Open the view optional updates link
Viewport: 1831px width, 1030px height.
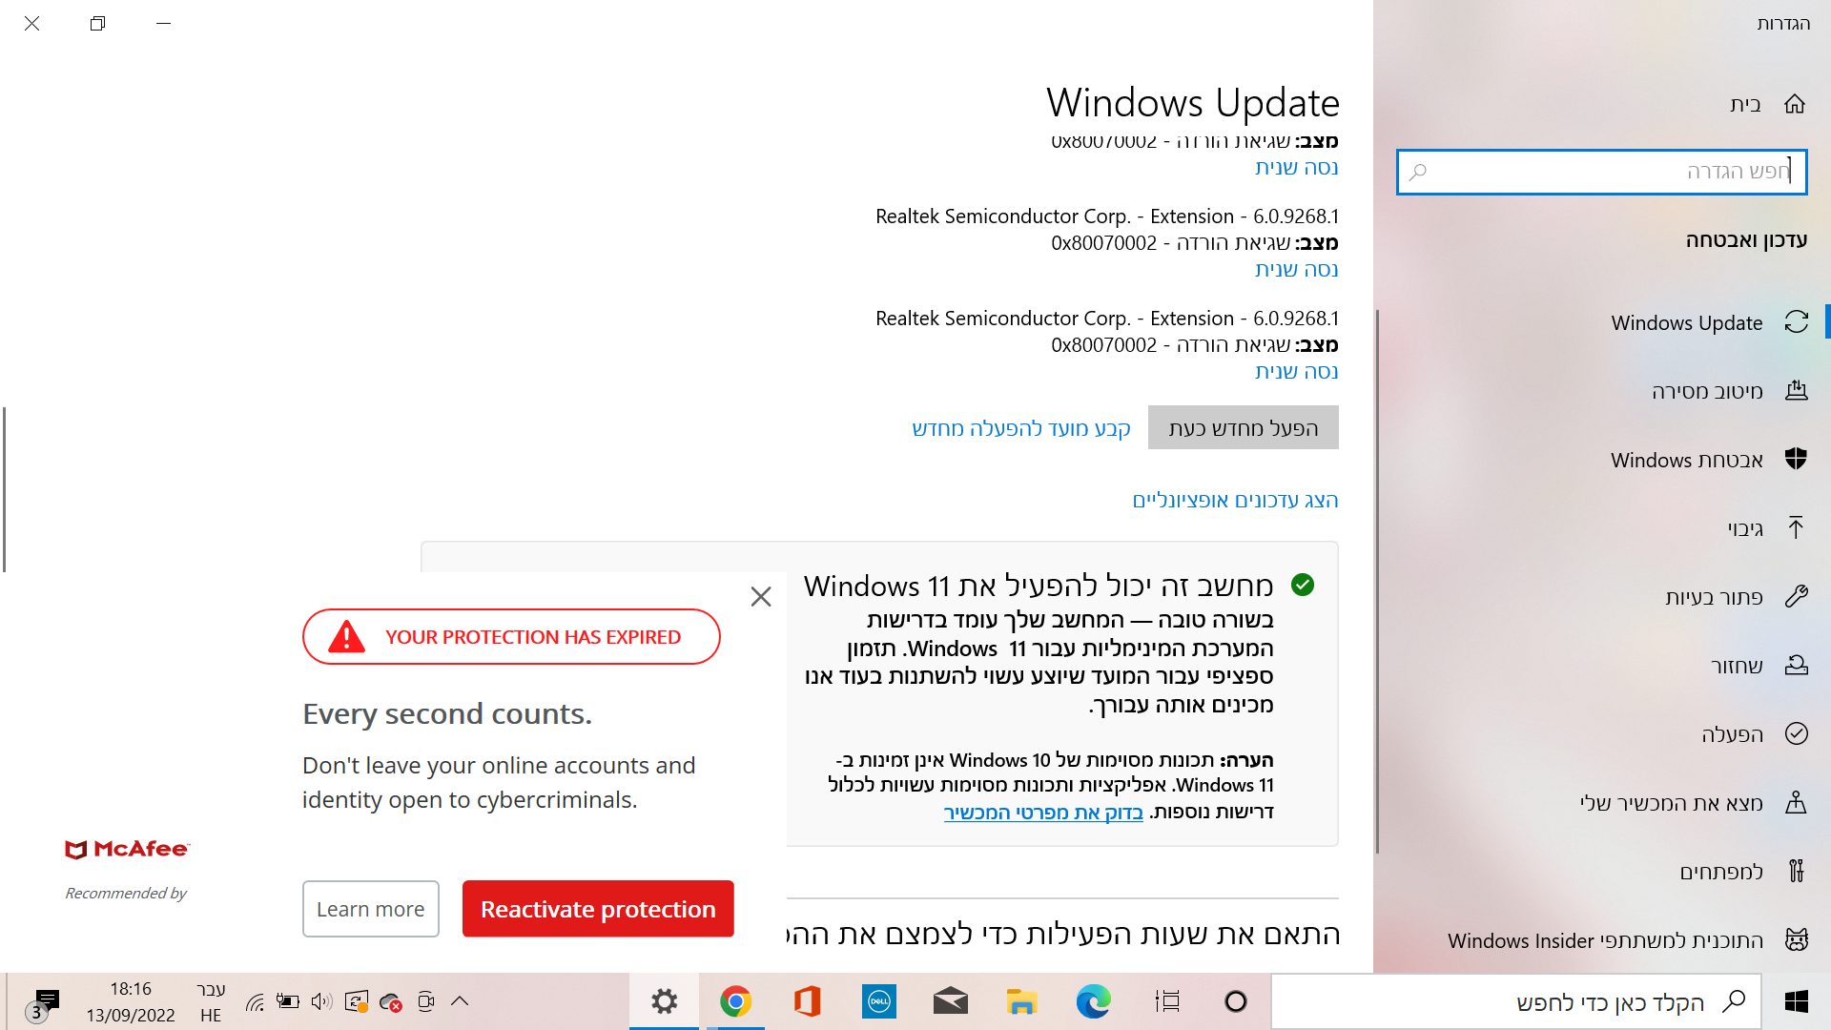tap(1235, 500)
